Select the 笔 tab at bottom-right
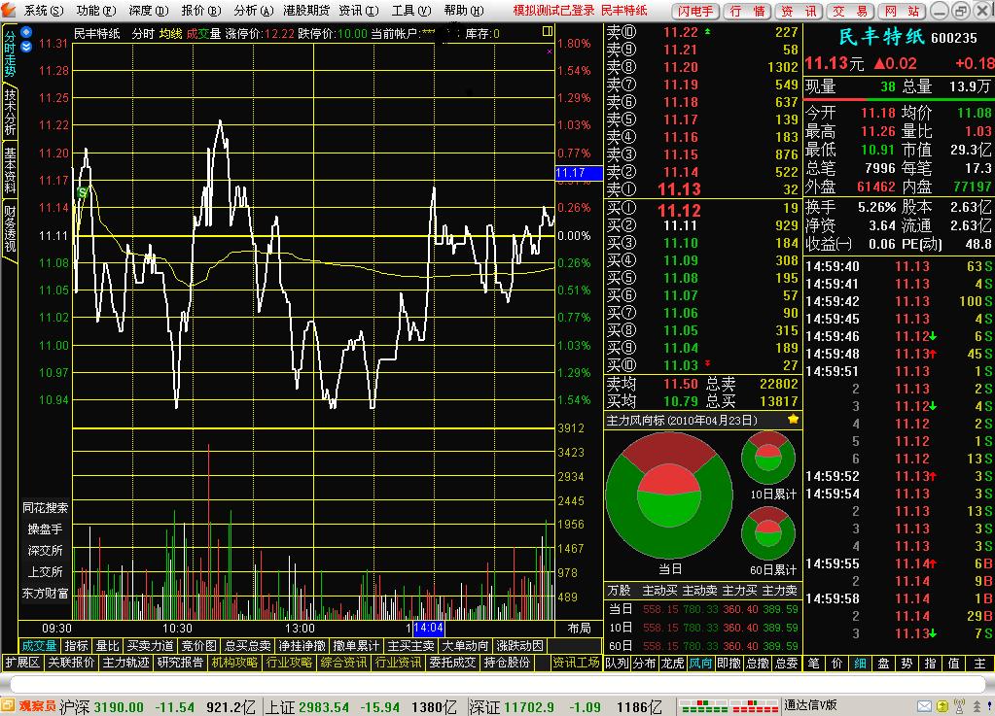 coord(813,663)
